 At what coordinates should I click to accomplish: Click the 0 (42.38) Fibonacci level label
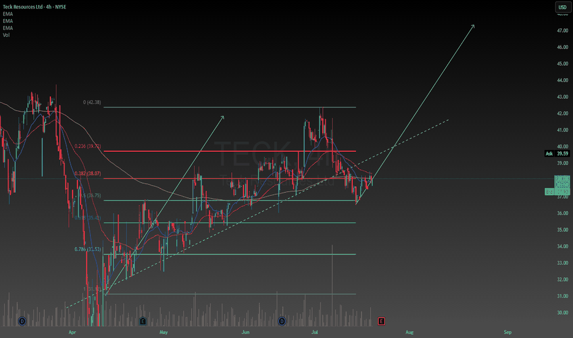(92, 102)
